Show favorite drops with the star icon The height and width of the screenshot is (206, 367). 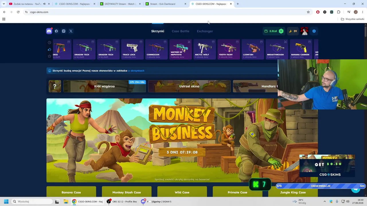(x=49, y=56)
